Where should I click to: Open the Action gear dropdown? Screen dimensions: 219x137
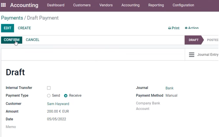click(x=192, y=28)
